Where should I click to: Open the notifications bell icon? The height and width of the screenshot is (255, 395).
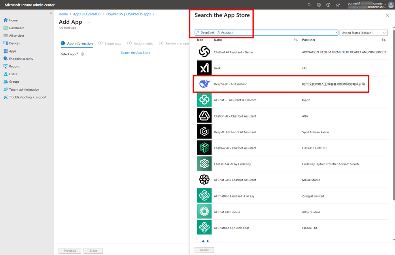click(x=309, y=5)
